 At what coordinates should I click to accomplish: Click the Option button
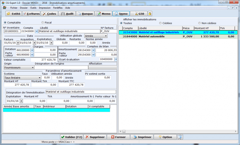[165, 137]
